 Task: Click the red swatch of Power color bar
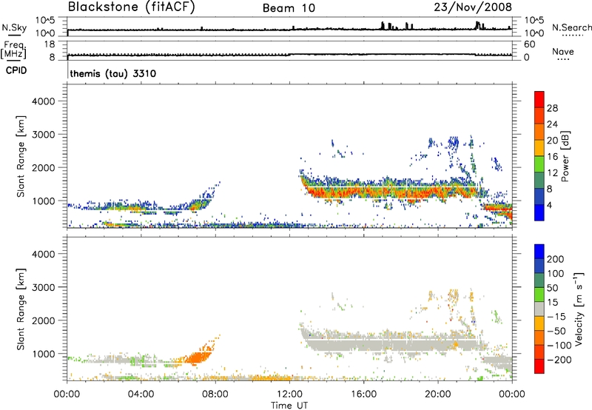coord(539,99)
